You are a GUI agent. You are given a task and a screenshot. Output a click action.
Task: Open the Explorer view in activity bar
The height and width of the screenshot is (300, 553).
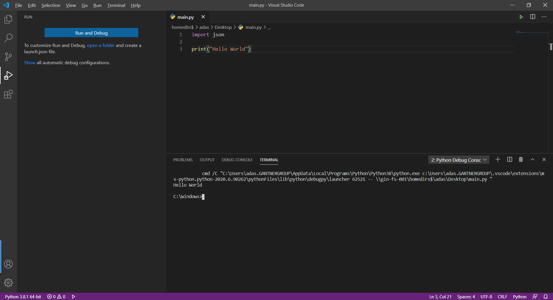point(8,19)
